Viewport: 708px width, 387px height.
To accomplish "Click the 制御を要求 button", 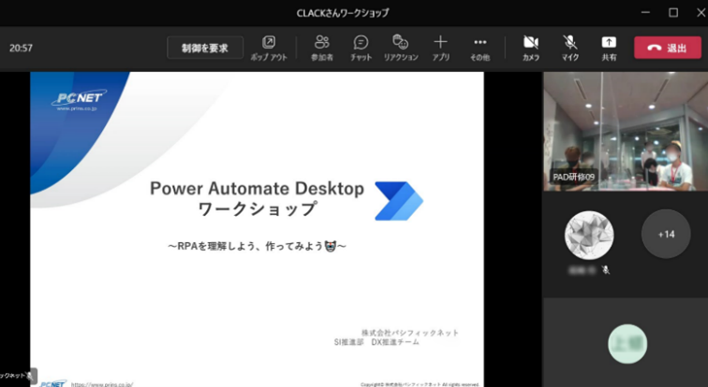I will pyautogui.click(x=205, y=48).
